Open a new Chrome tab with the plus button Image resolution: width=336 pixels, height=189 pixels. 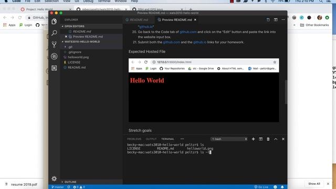(191, 9)
